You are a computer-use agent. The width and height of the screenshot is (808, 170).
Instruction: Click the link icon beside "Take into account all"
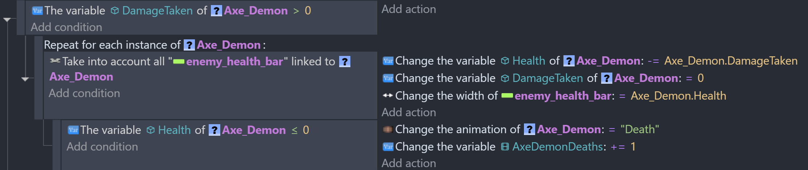(55, 61)
